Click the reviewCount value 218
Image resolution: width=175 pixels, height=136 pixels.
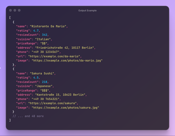pos(44,82)
